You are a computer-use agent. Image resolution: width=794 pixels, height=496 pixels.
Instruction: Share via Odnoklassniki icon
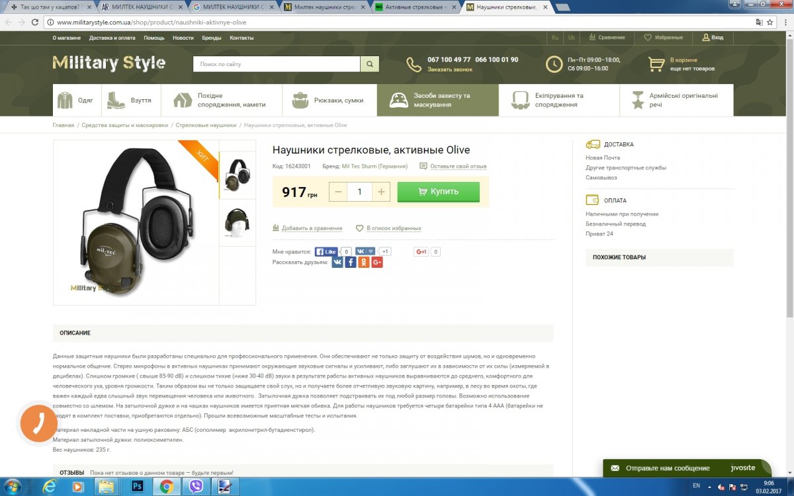(364, 263)
